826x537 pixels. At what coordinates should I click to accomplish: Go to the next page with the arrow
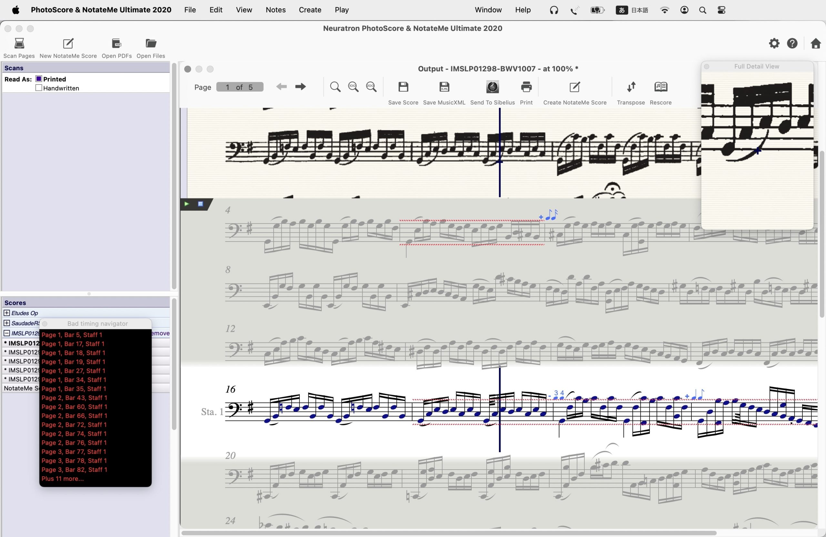click(x=300, y=87)
